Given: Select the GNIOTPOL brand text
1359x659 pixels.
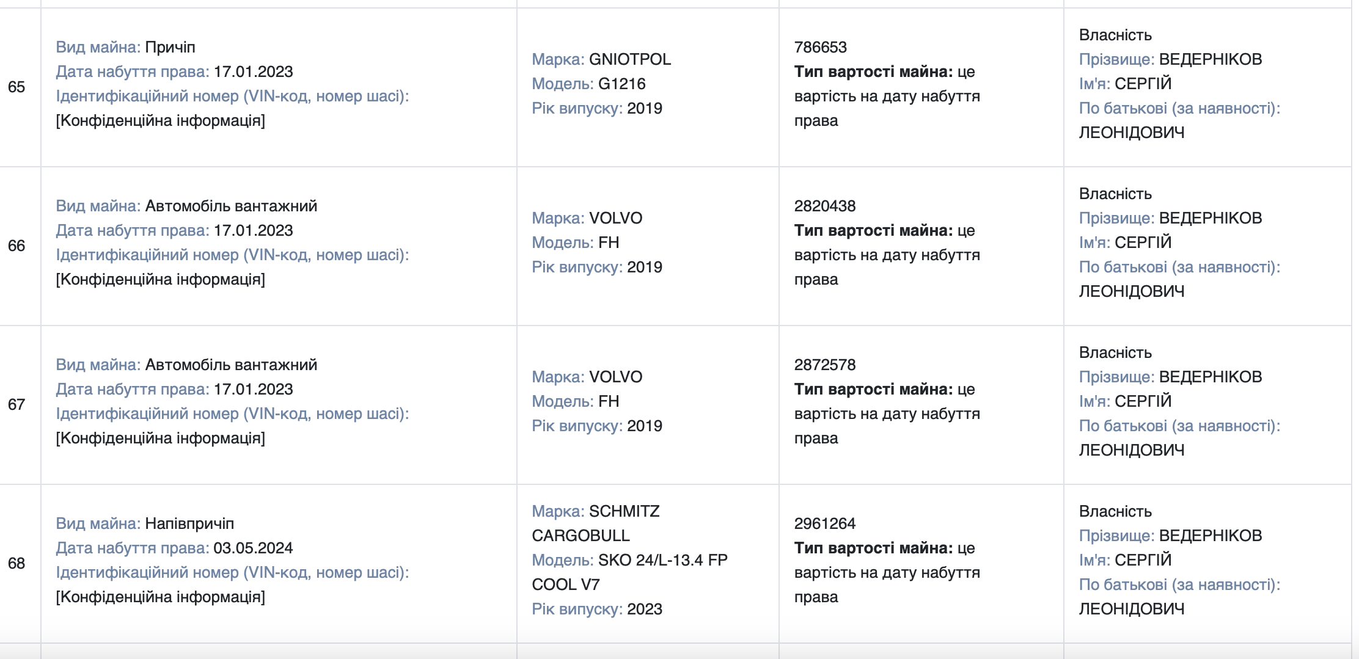Looking at the screenshot, I should [630, 59].
